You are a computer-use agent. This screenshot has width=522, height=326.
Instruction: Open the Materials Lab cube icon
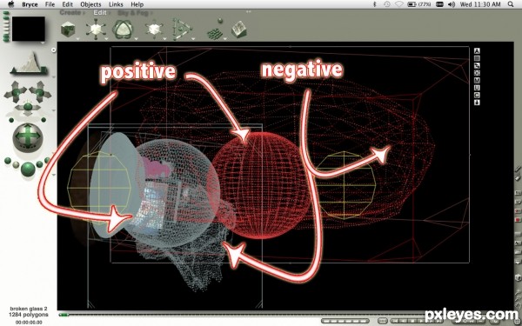coord(68,30)
